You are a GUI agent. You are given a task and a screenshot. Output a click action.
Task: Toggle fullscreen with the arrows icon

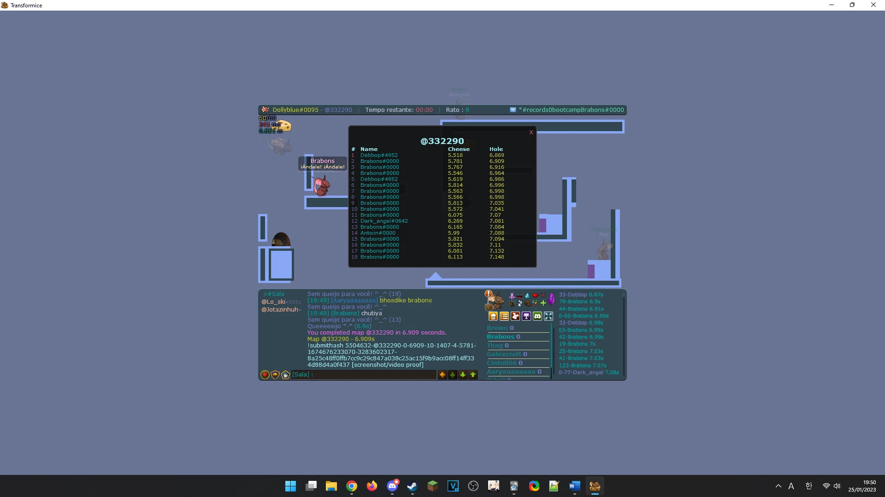(x=549, y=316)
